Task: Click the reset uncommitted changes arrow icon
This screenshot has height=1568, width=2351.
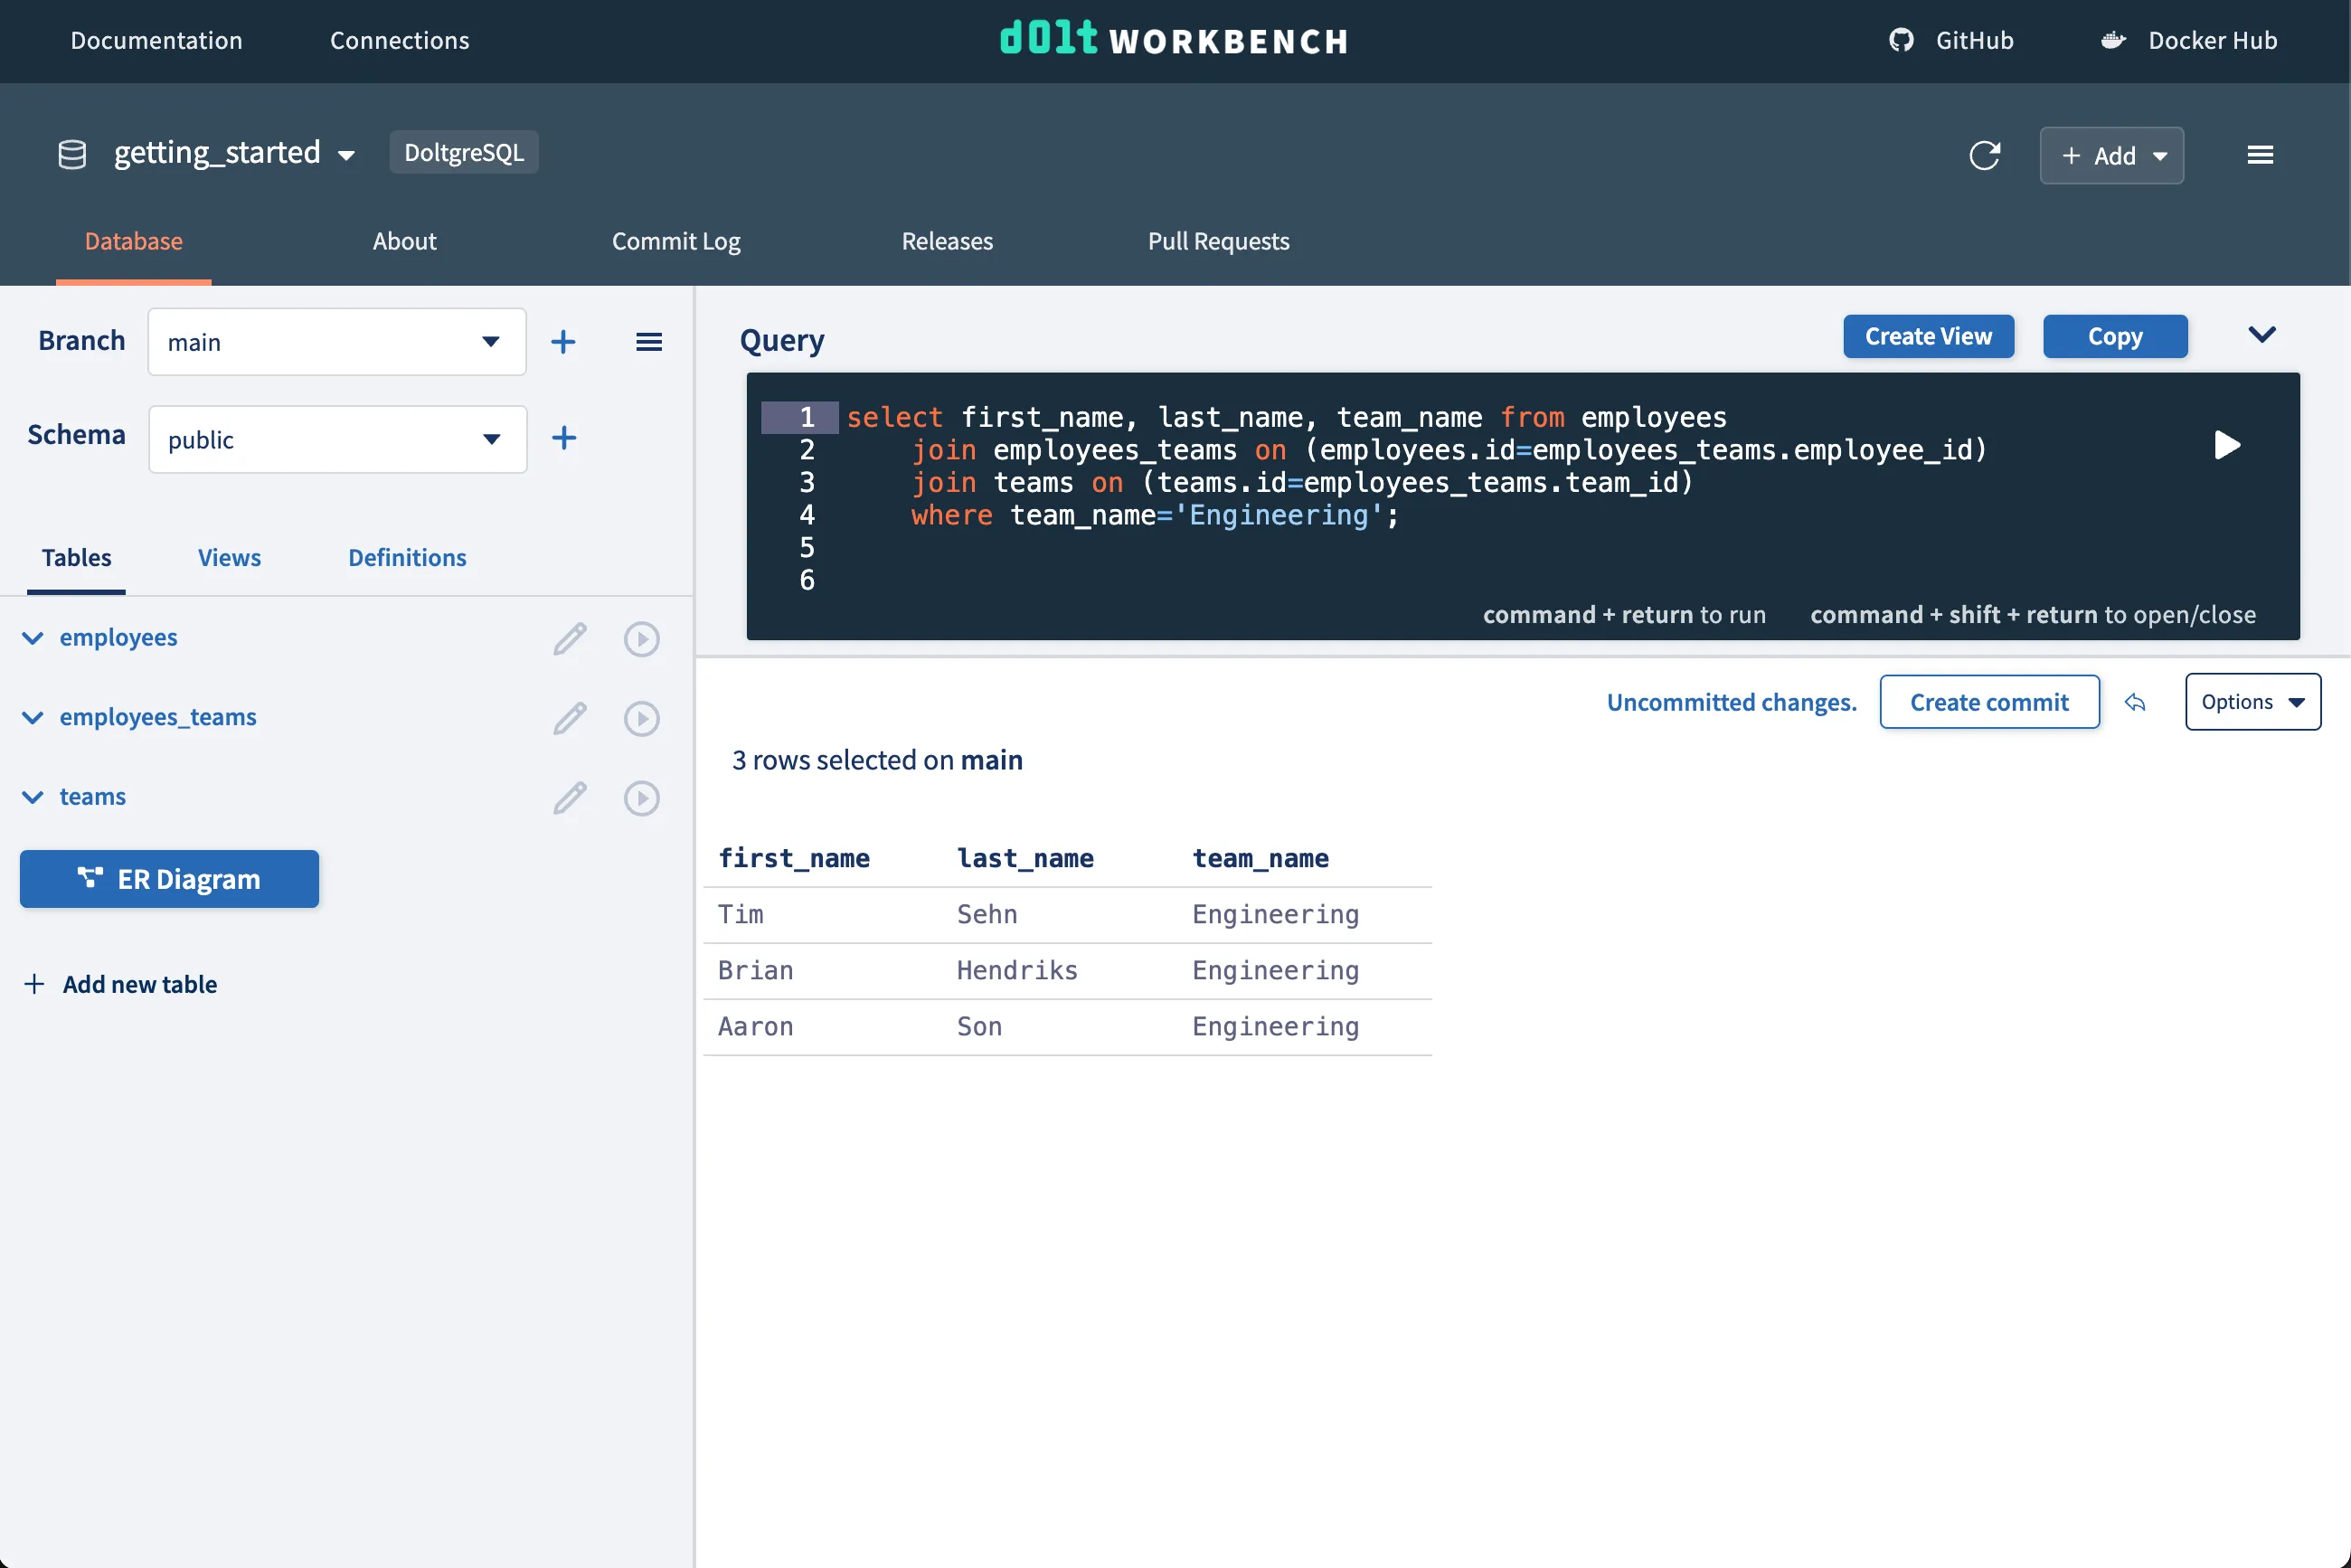Action: pos(2135,702)
